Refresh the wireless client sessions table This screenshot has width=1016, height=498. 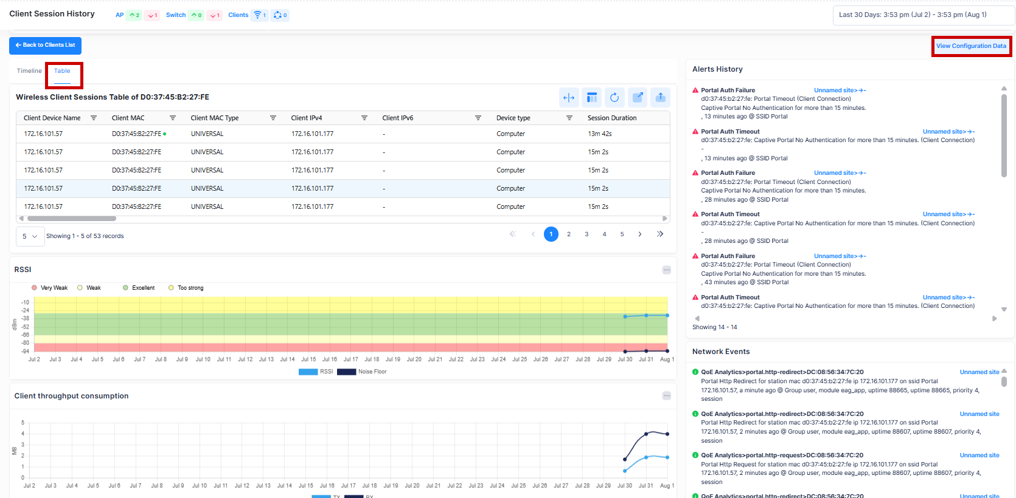coord(614,98)
